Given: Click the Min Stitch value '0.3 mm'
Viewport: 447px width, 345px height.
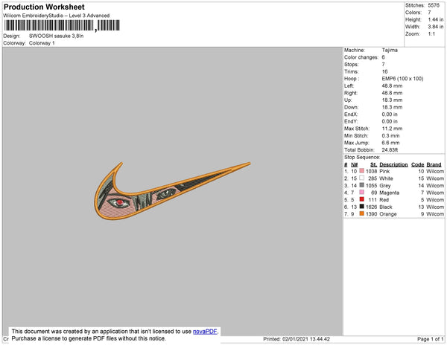Looking at the screenshot, I should (390, 135).
